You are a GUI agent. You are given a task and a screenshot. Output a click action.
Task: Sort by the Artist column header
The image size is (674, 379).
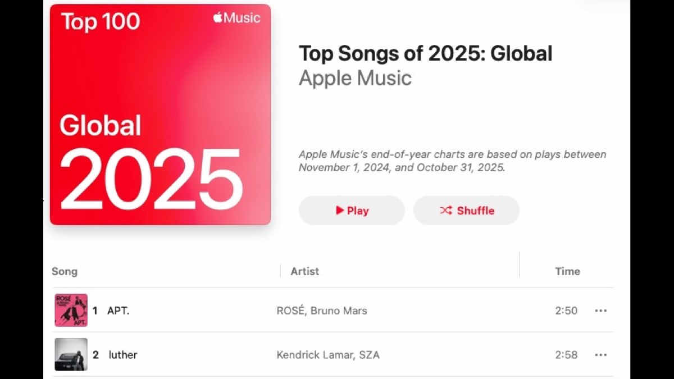304,271
